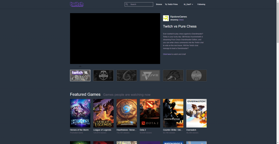
Task: Click the RipstoneGames channel avatar
Action: click(166, 18)
